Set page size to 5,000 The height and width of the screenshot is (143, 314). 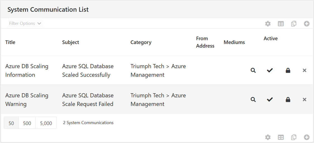[46, 123]
